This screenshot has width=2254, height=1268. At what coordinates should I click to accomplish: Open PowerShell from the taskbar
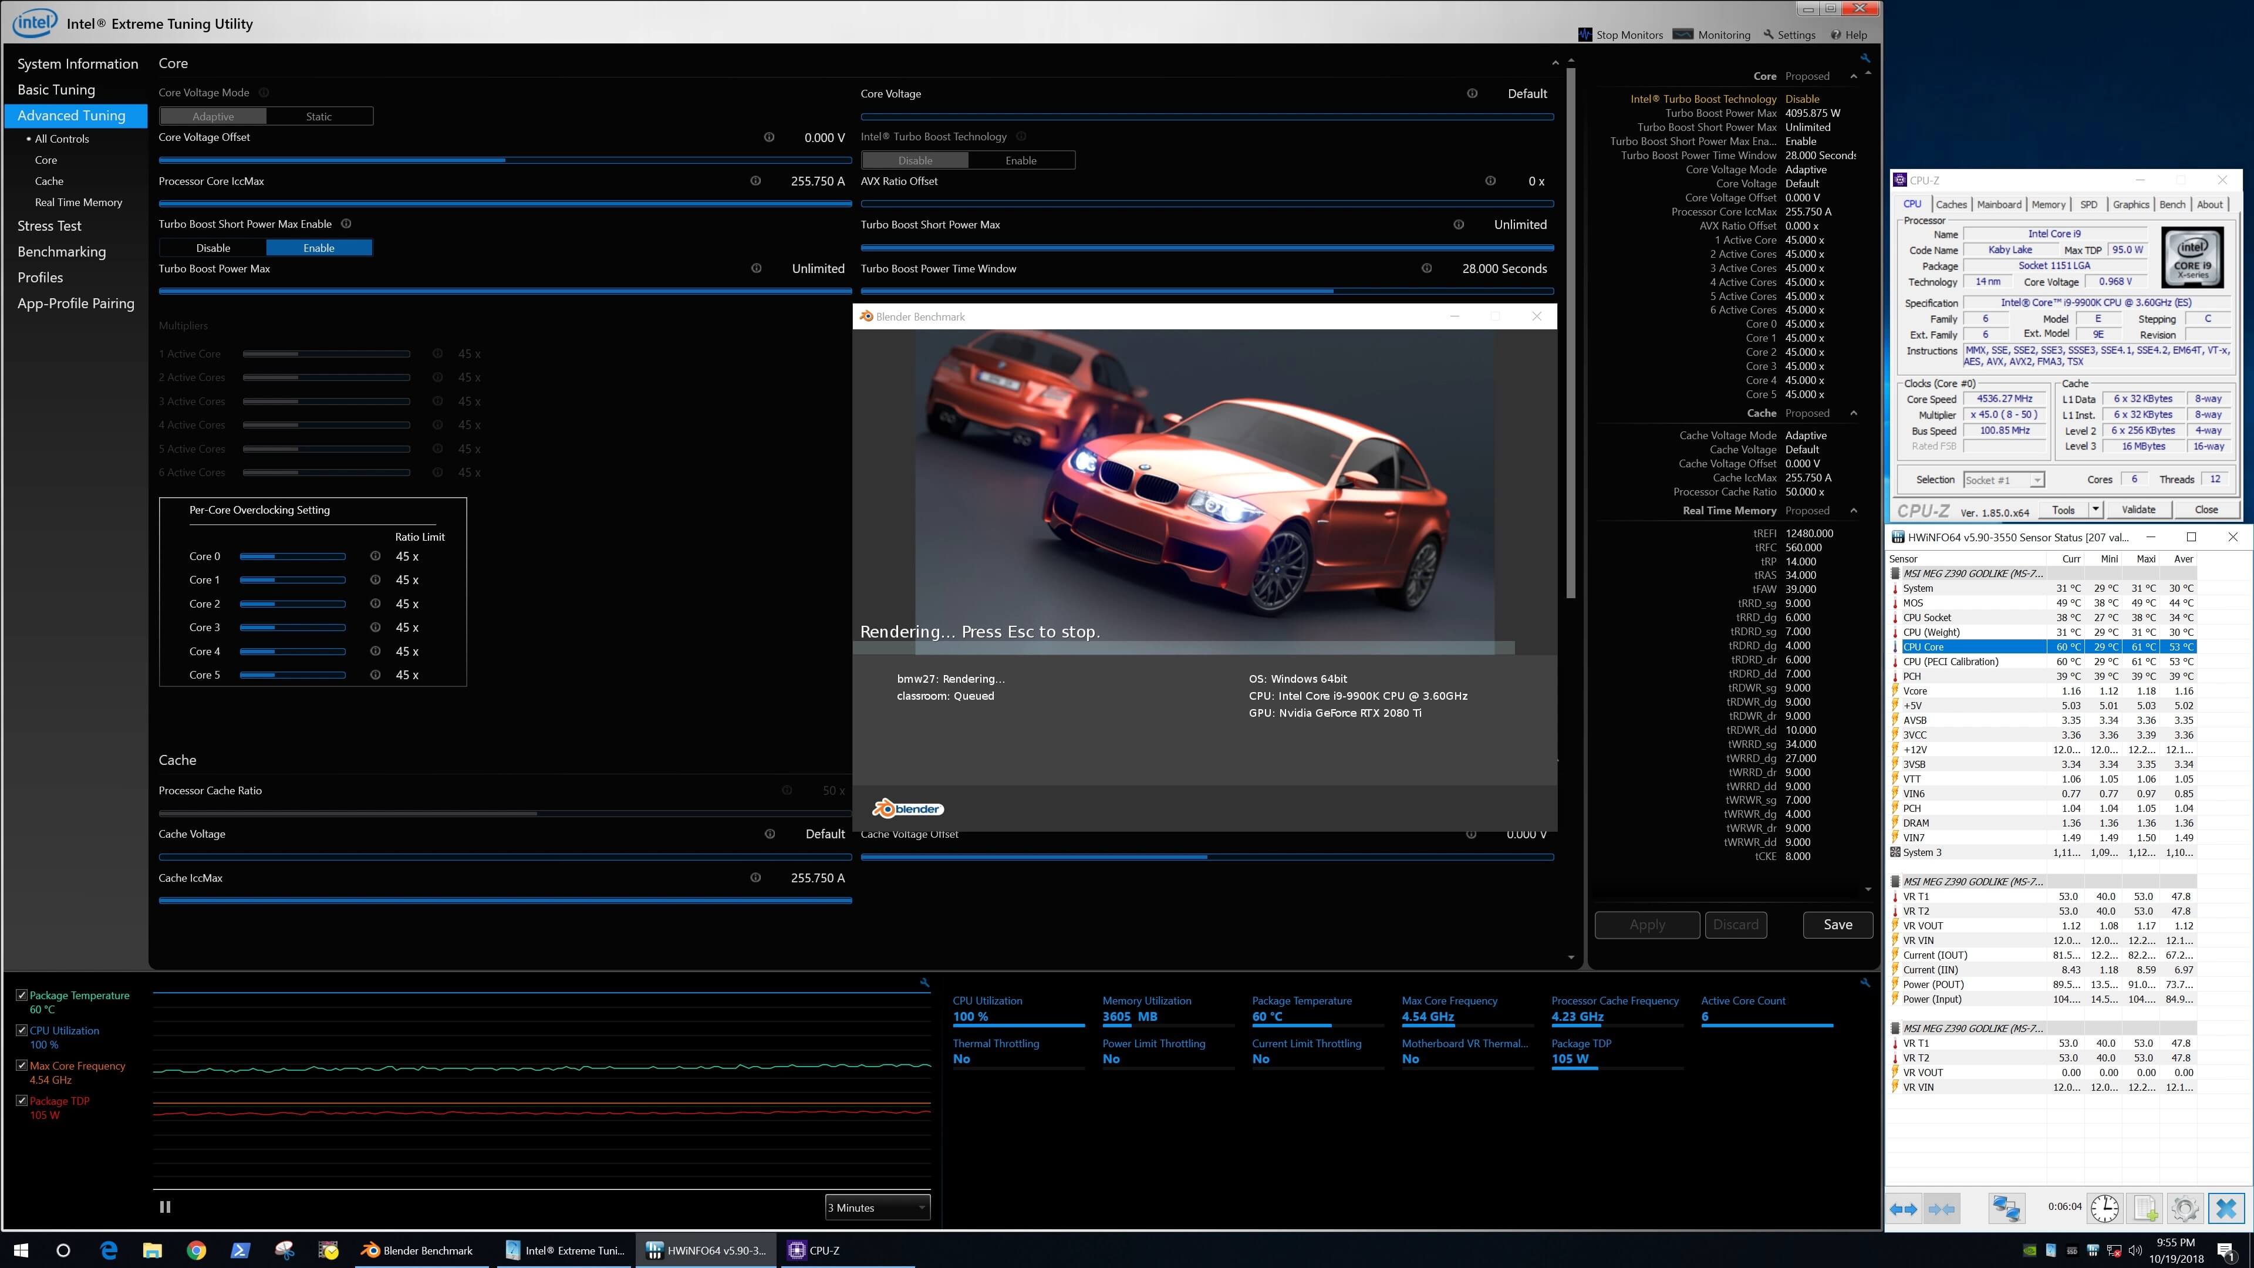(239, 1250)
